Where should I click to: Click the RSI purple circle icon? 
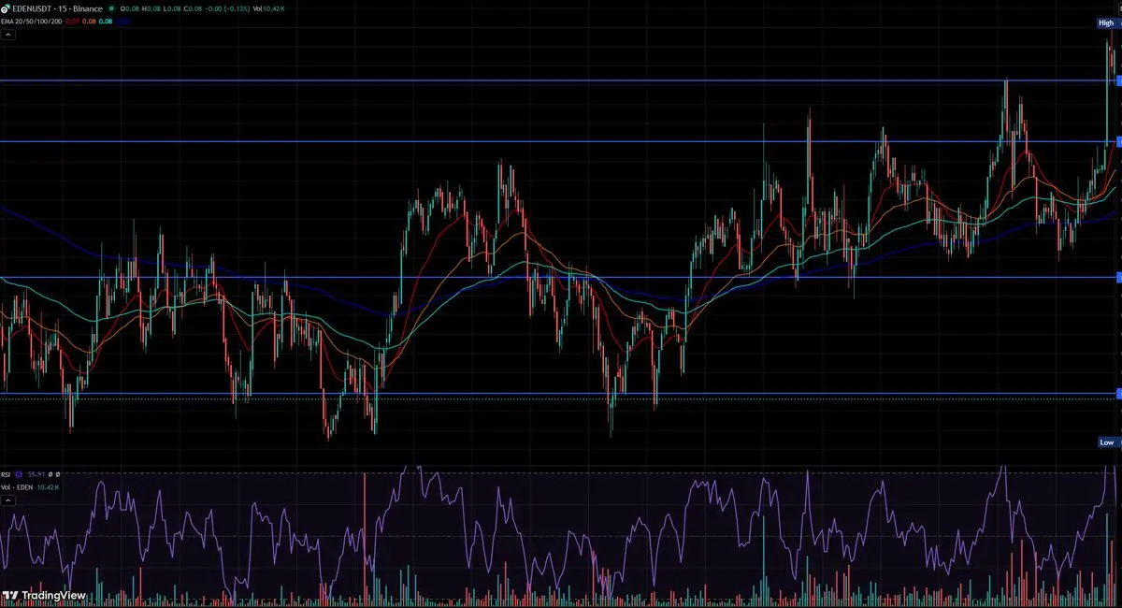(x=19, y=474)
